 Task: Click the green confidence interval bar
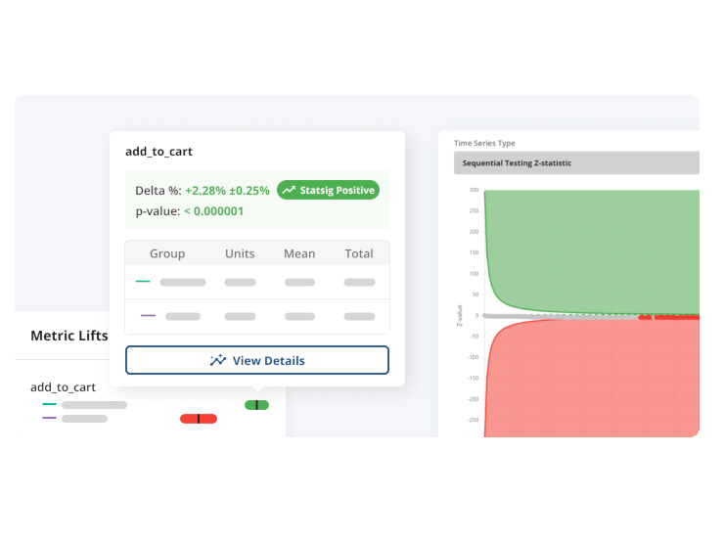click(256, 405)
